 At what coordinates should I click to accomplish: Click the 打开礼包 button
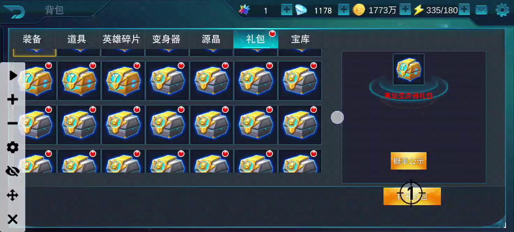412,196
